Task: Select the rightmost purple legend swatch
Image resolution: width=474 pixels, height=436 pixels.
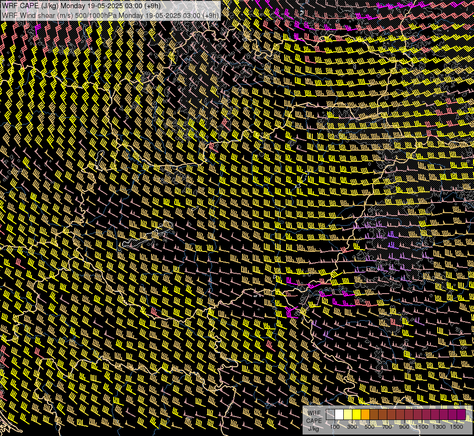Action: 461,415
